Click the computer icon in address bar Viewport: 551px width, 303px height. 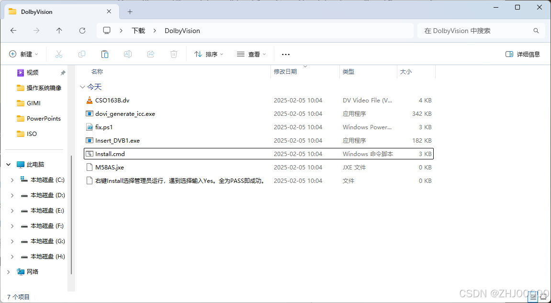pyautogui.click(x=107, y=31)
